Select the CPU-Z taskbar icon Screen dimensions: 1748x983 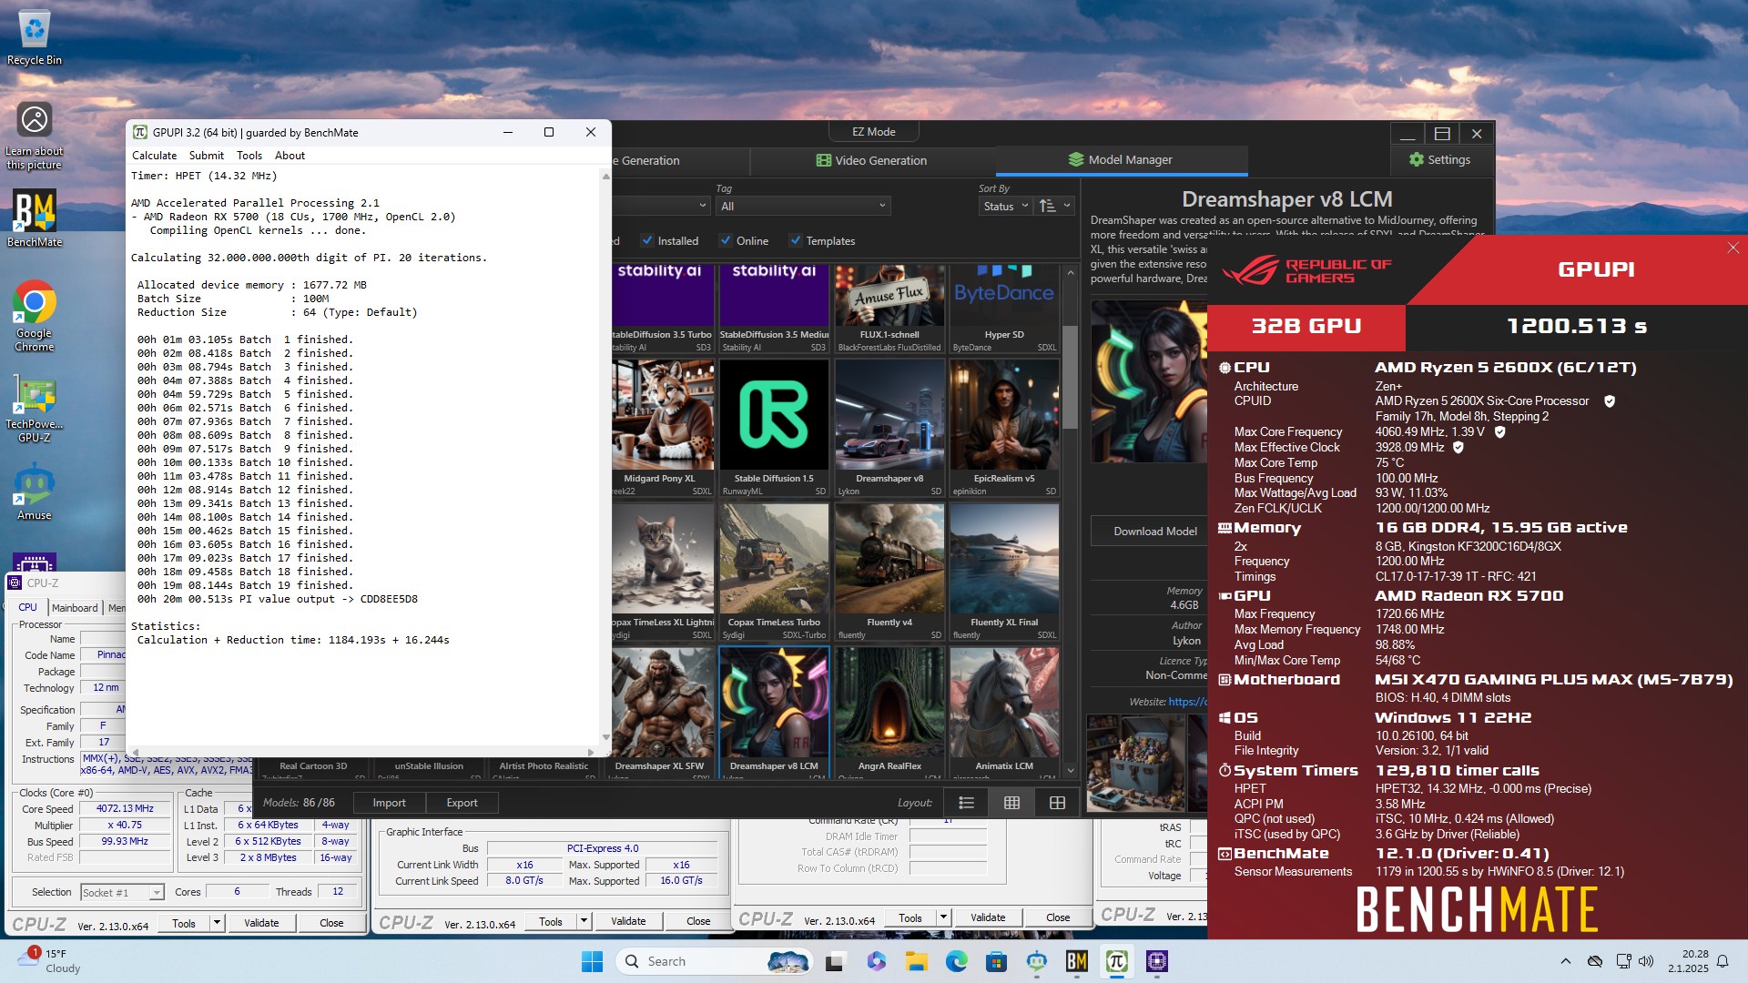pos(1157,961)
